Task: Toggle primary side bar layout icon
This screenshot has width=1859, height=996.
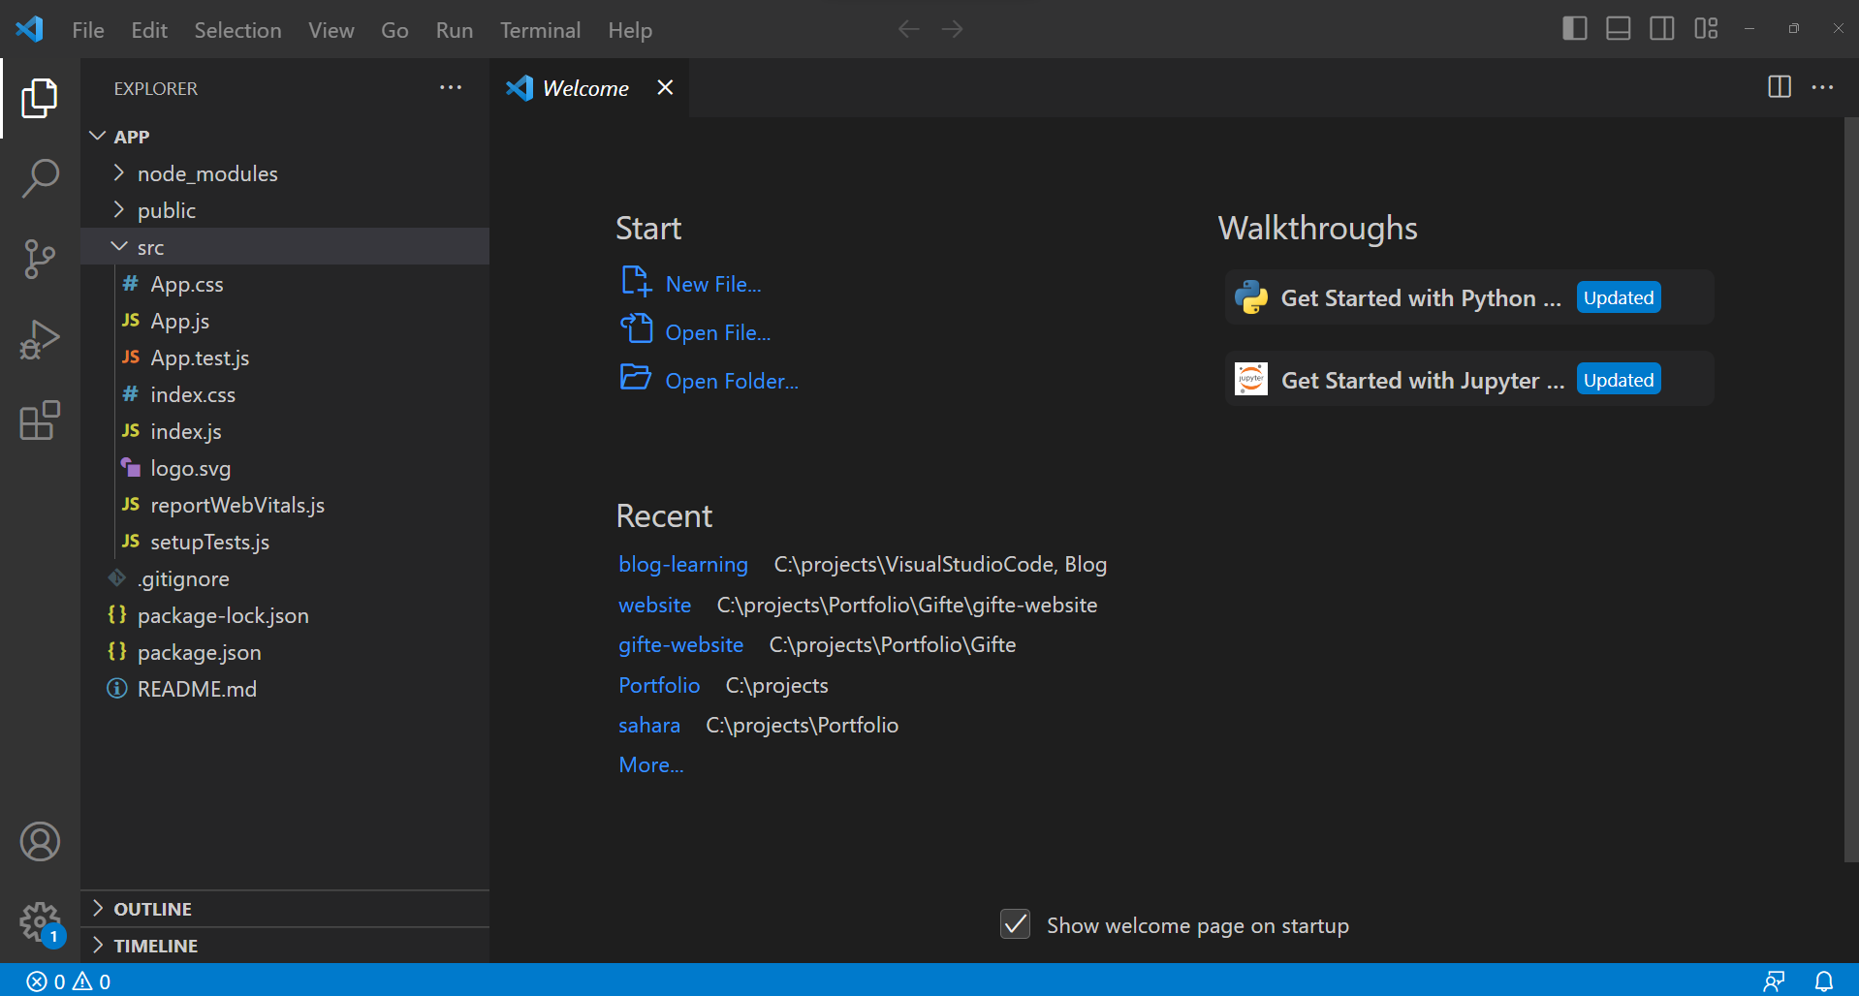Action: [x=1575, y=29]
